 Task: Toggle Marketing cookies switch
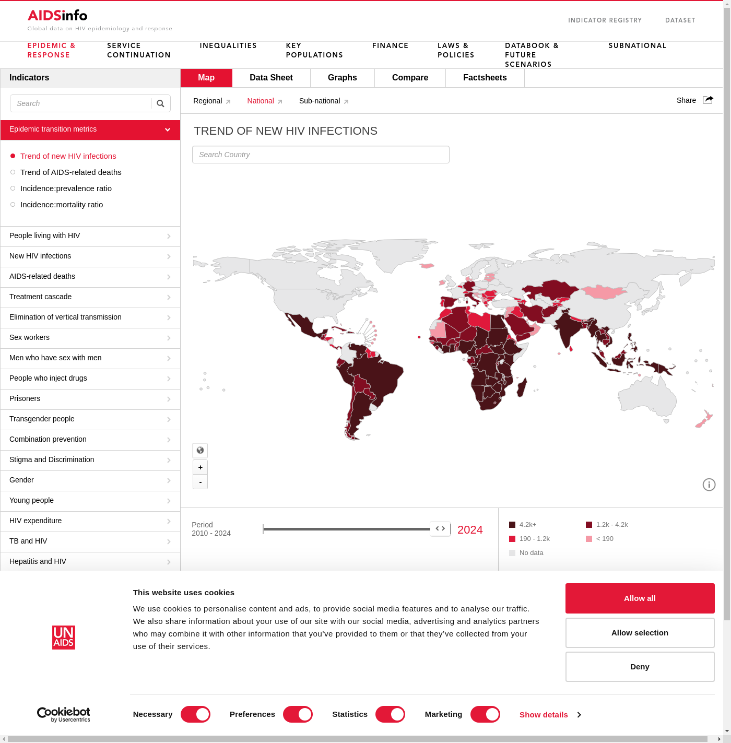485,714
